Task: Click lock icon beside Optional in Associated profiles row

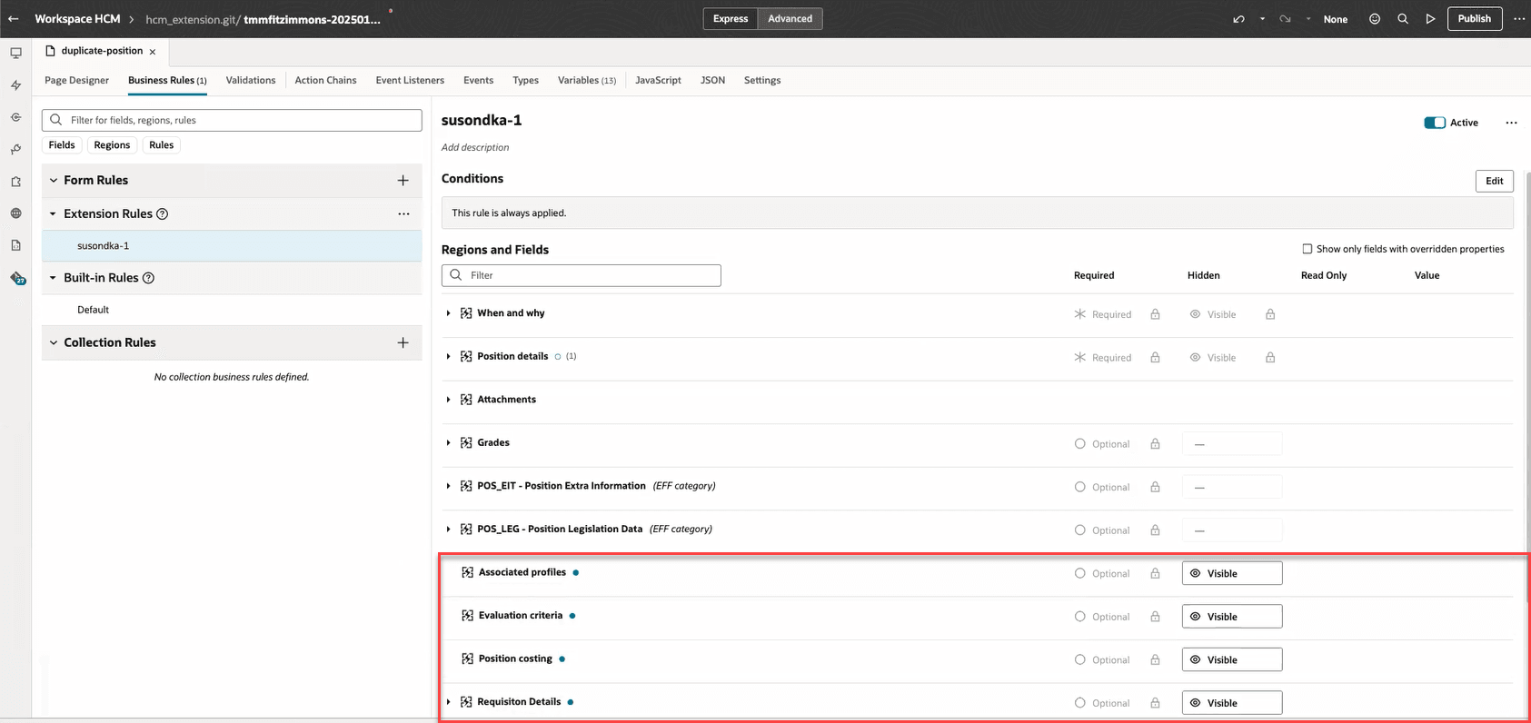Action: [x=1155, y=574]
